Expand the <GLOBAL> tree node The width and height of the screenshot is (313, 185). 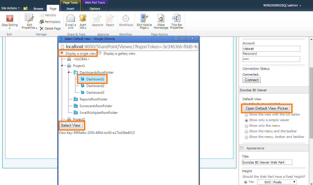pos(62,59)
